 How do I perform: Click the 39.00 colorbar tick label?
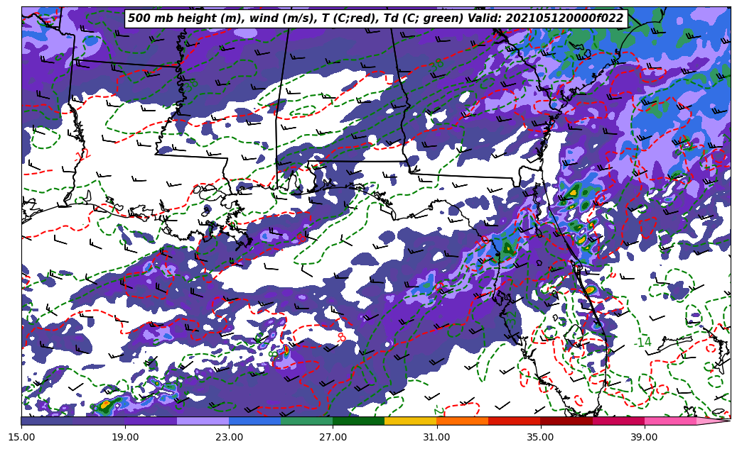click(644, 437)
